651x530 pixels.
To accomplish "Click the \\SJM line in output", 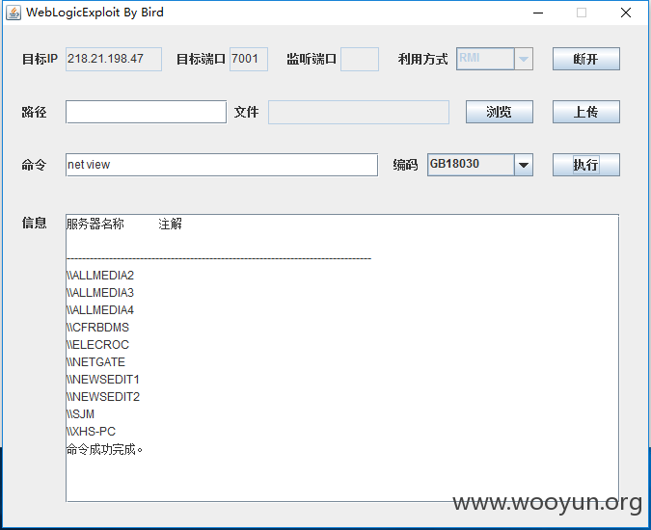I will pyautogui.click(x=81, y=414).
